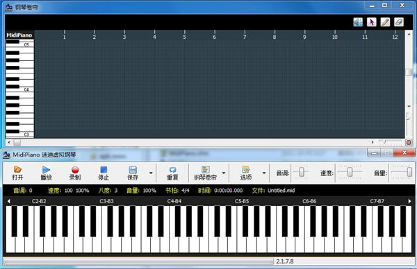Screen dimensions: 417x269
Task: Click the 钢琴卷帘 window title icon
Action: click(9, 8)
